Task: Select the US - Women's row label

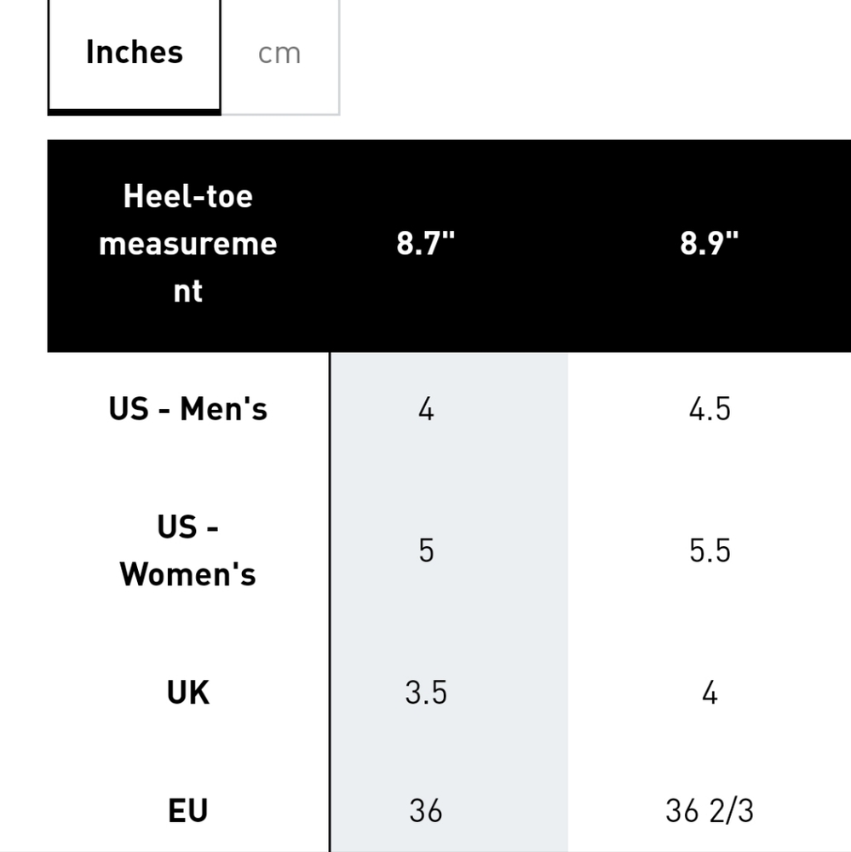Action: [188, 550]
